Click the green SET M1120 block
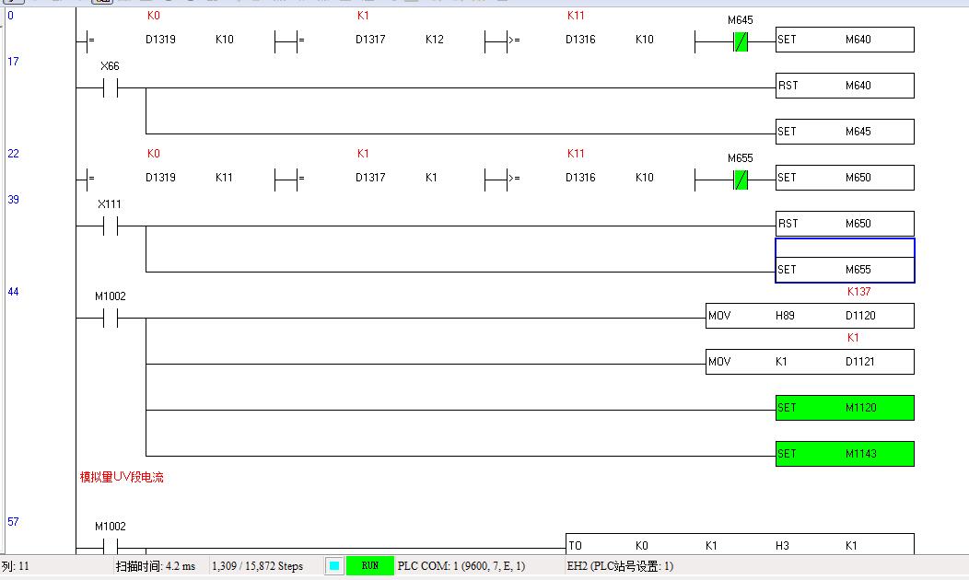This screenshot has width=969, height=580. coord(845,408)
